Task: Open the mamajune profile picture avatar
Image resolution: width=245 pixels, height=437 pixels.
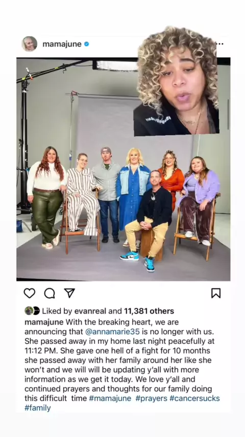Action: [30, 44]
